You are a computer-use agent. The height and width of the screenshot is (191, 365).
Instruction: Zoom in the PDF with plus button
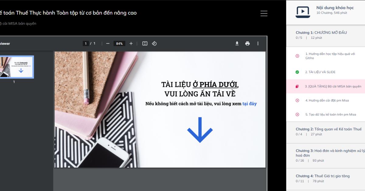(131, 43)
